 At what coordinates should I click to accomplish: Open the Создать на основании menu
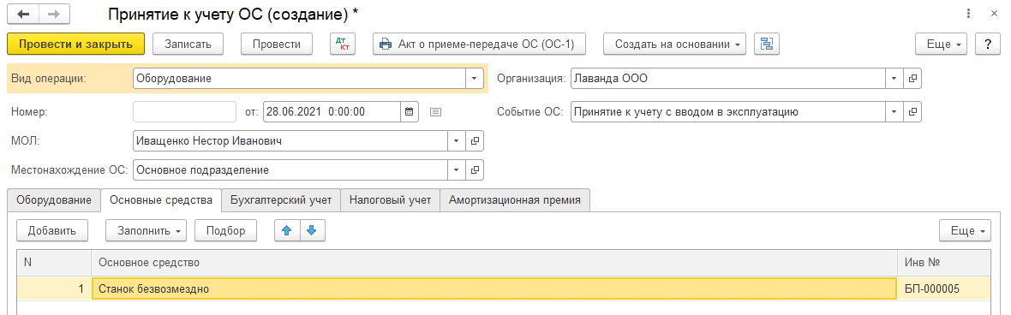674,44
